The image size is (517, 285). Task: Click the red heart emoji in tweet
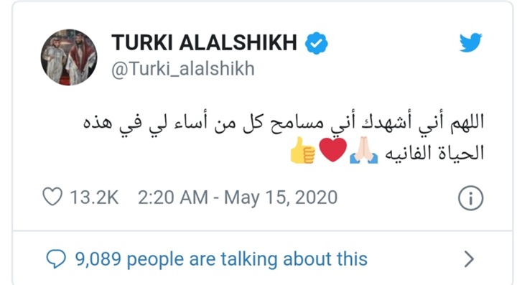tap(333, 150)
